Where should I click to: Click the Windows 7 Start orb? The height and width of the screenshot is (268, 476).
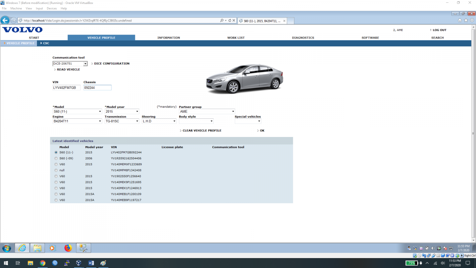pos(7,248)
